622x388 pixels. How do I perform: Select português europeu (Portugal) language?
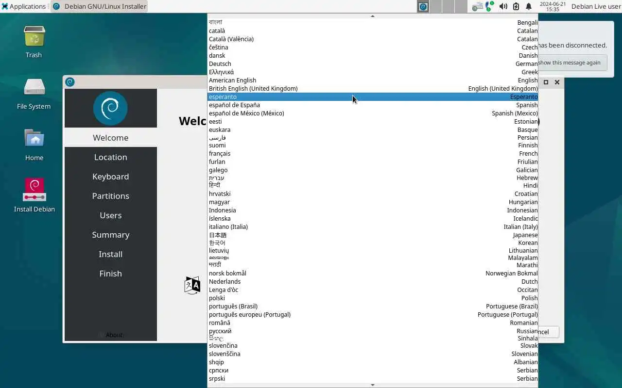pos(373,314)
